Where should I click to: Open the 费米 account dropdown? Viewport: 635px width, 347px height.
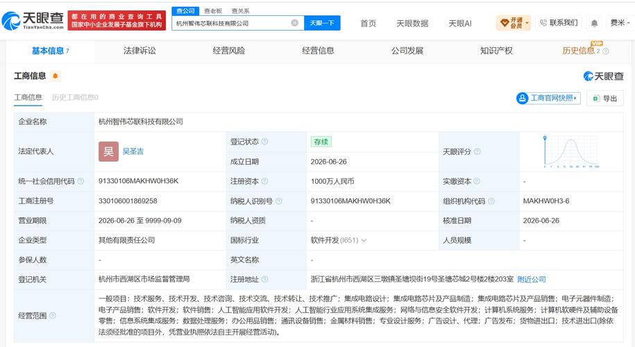pyautogui.click(x=620, y=23)
